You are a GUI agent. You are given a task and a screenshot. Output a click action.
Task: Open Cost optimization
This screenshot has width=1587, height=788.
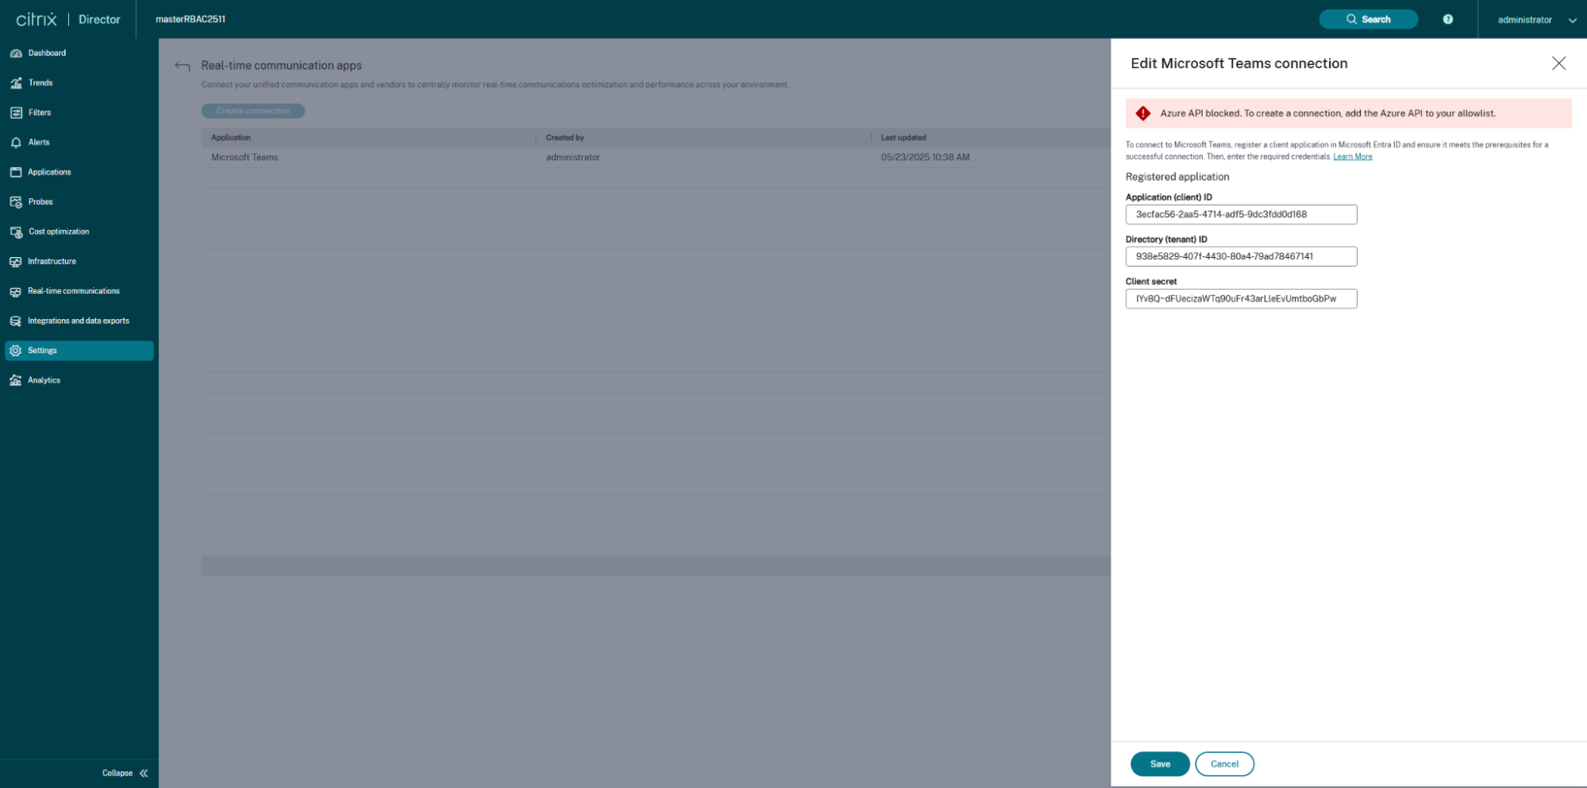[58, 231]
